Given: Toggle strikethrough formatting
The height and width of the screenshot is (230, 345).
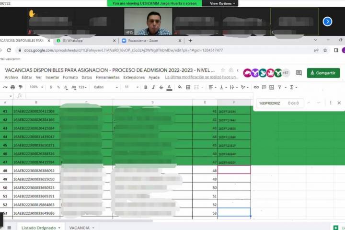Looking at the screenshot, I should [161, 87].
